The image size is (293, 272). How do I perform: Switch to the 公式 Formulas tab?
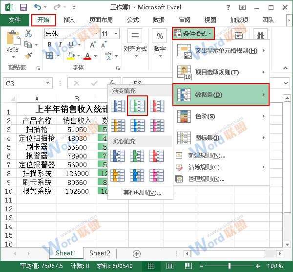133,20
